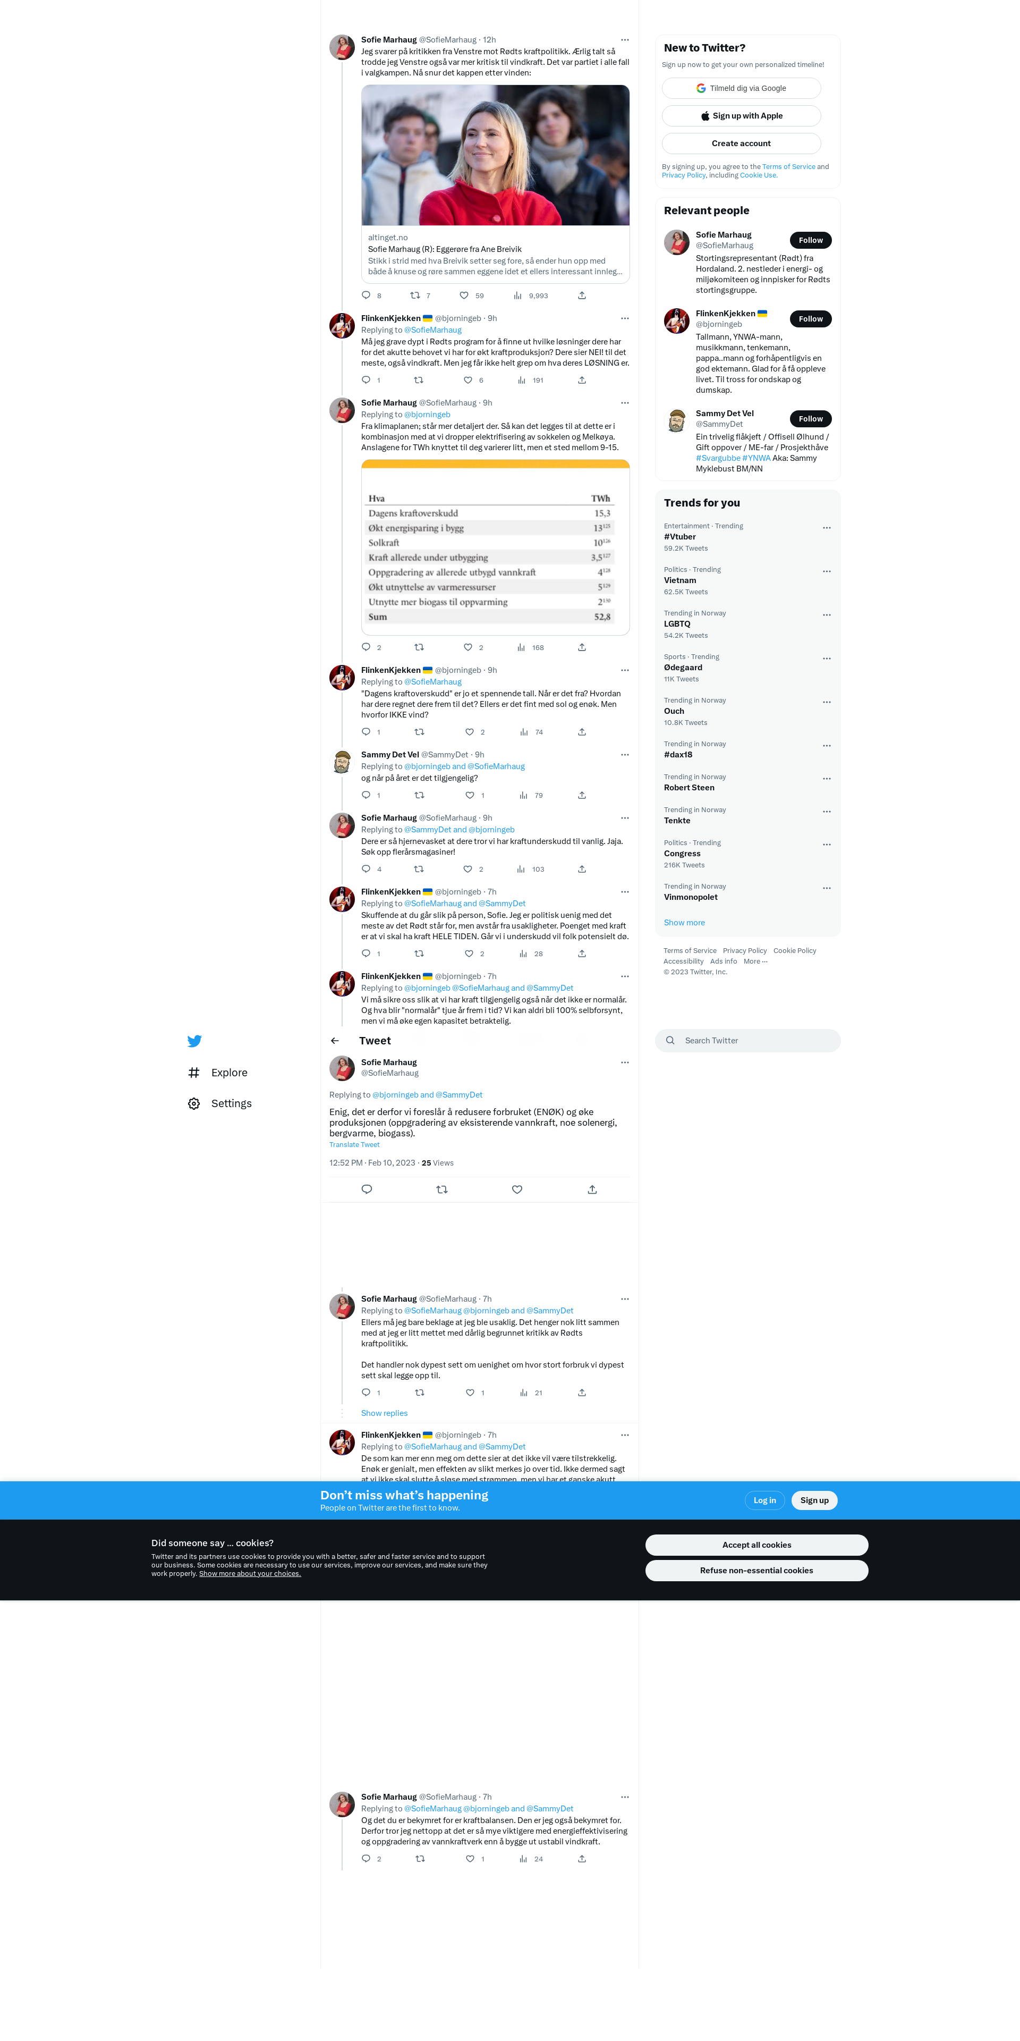Screen dimensions: 1020x2041
Task: Open the Vinmonopolet trending topic
Action: coord(691,897)
